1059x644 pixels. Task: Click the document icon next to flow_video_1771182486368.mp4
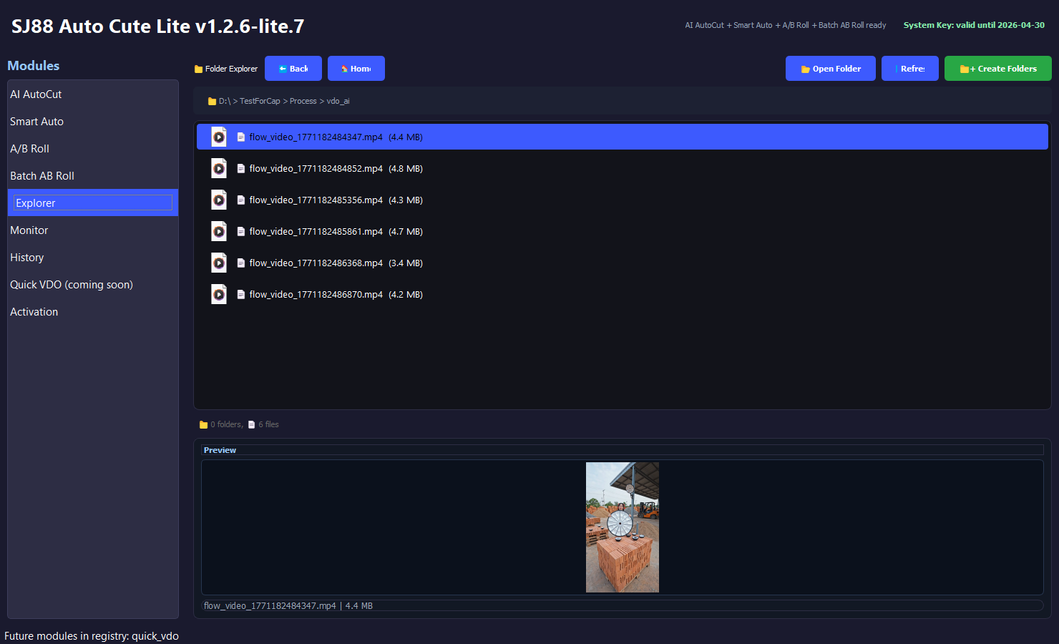coord(240,263)
